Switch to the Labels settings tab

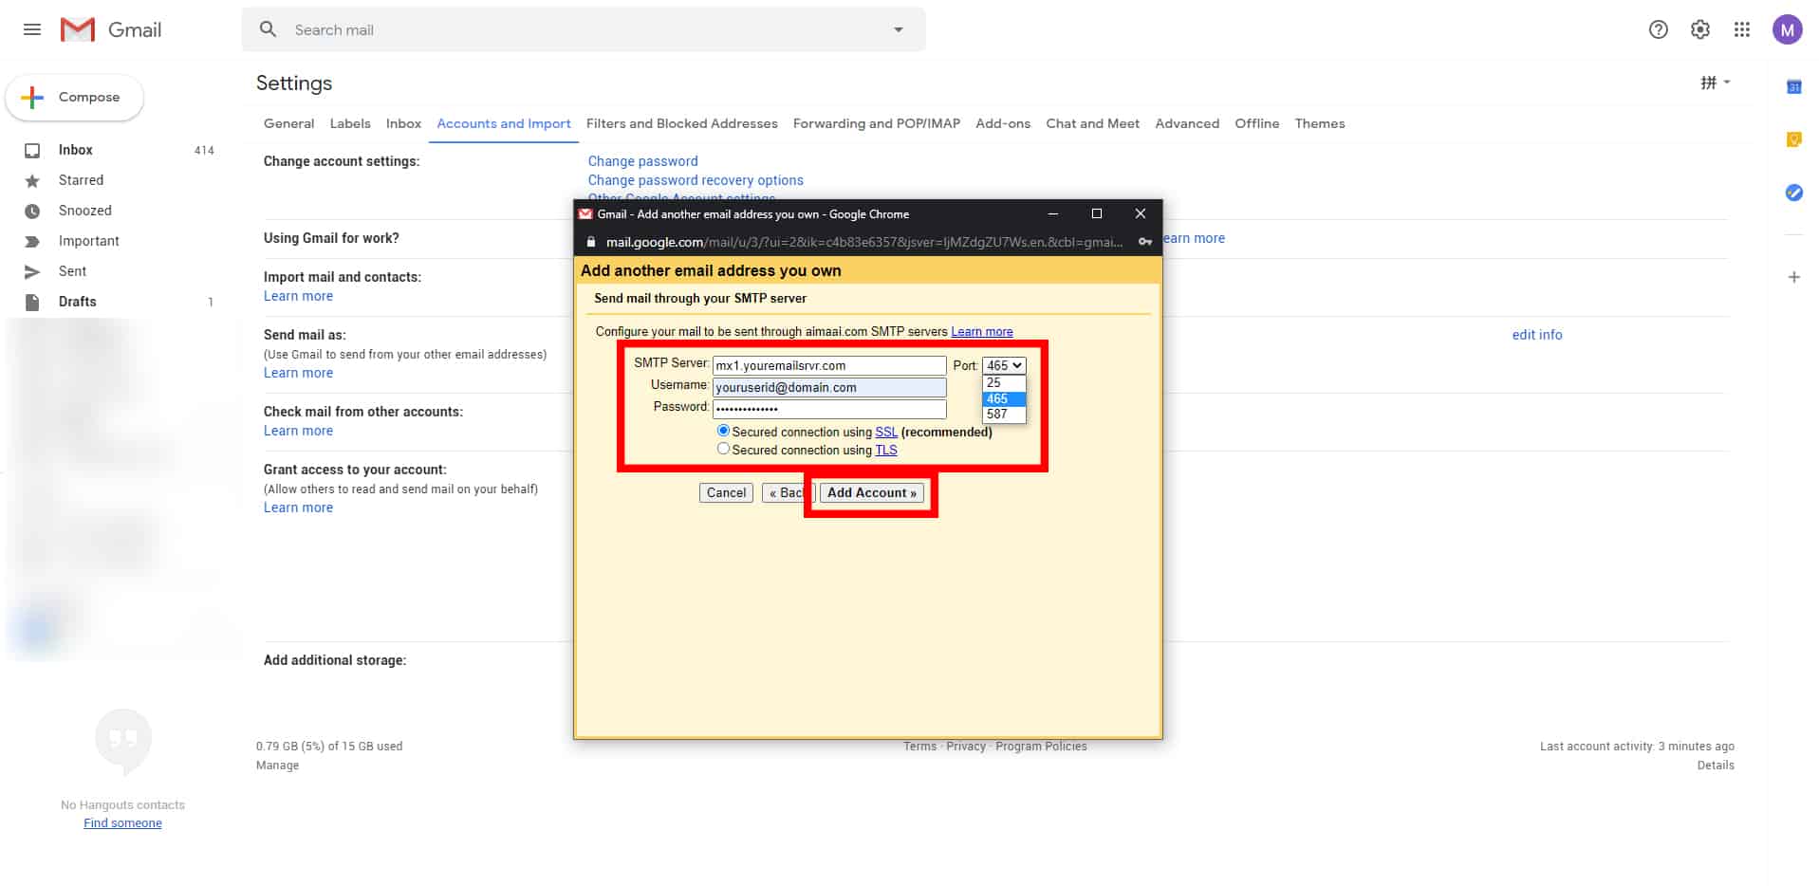(350, 123)
